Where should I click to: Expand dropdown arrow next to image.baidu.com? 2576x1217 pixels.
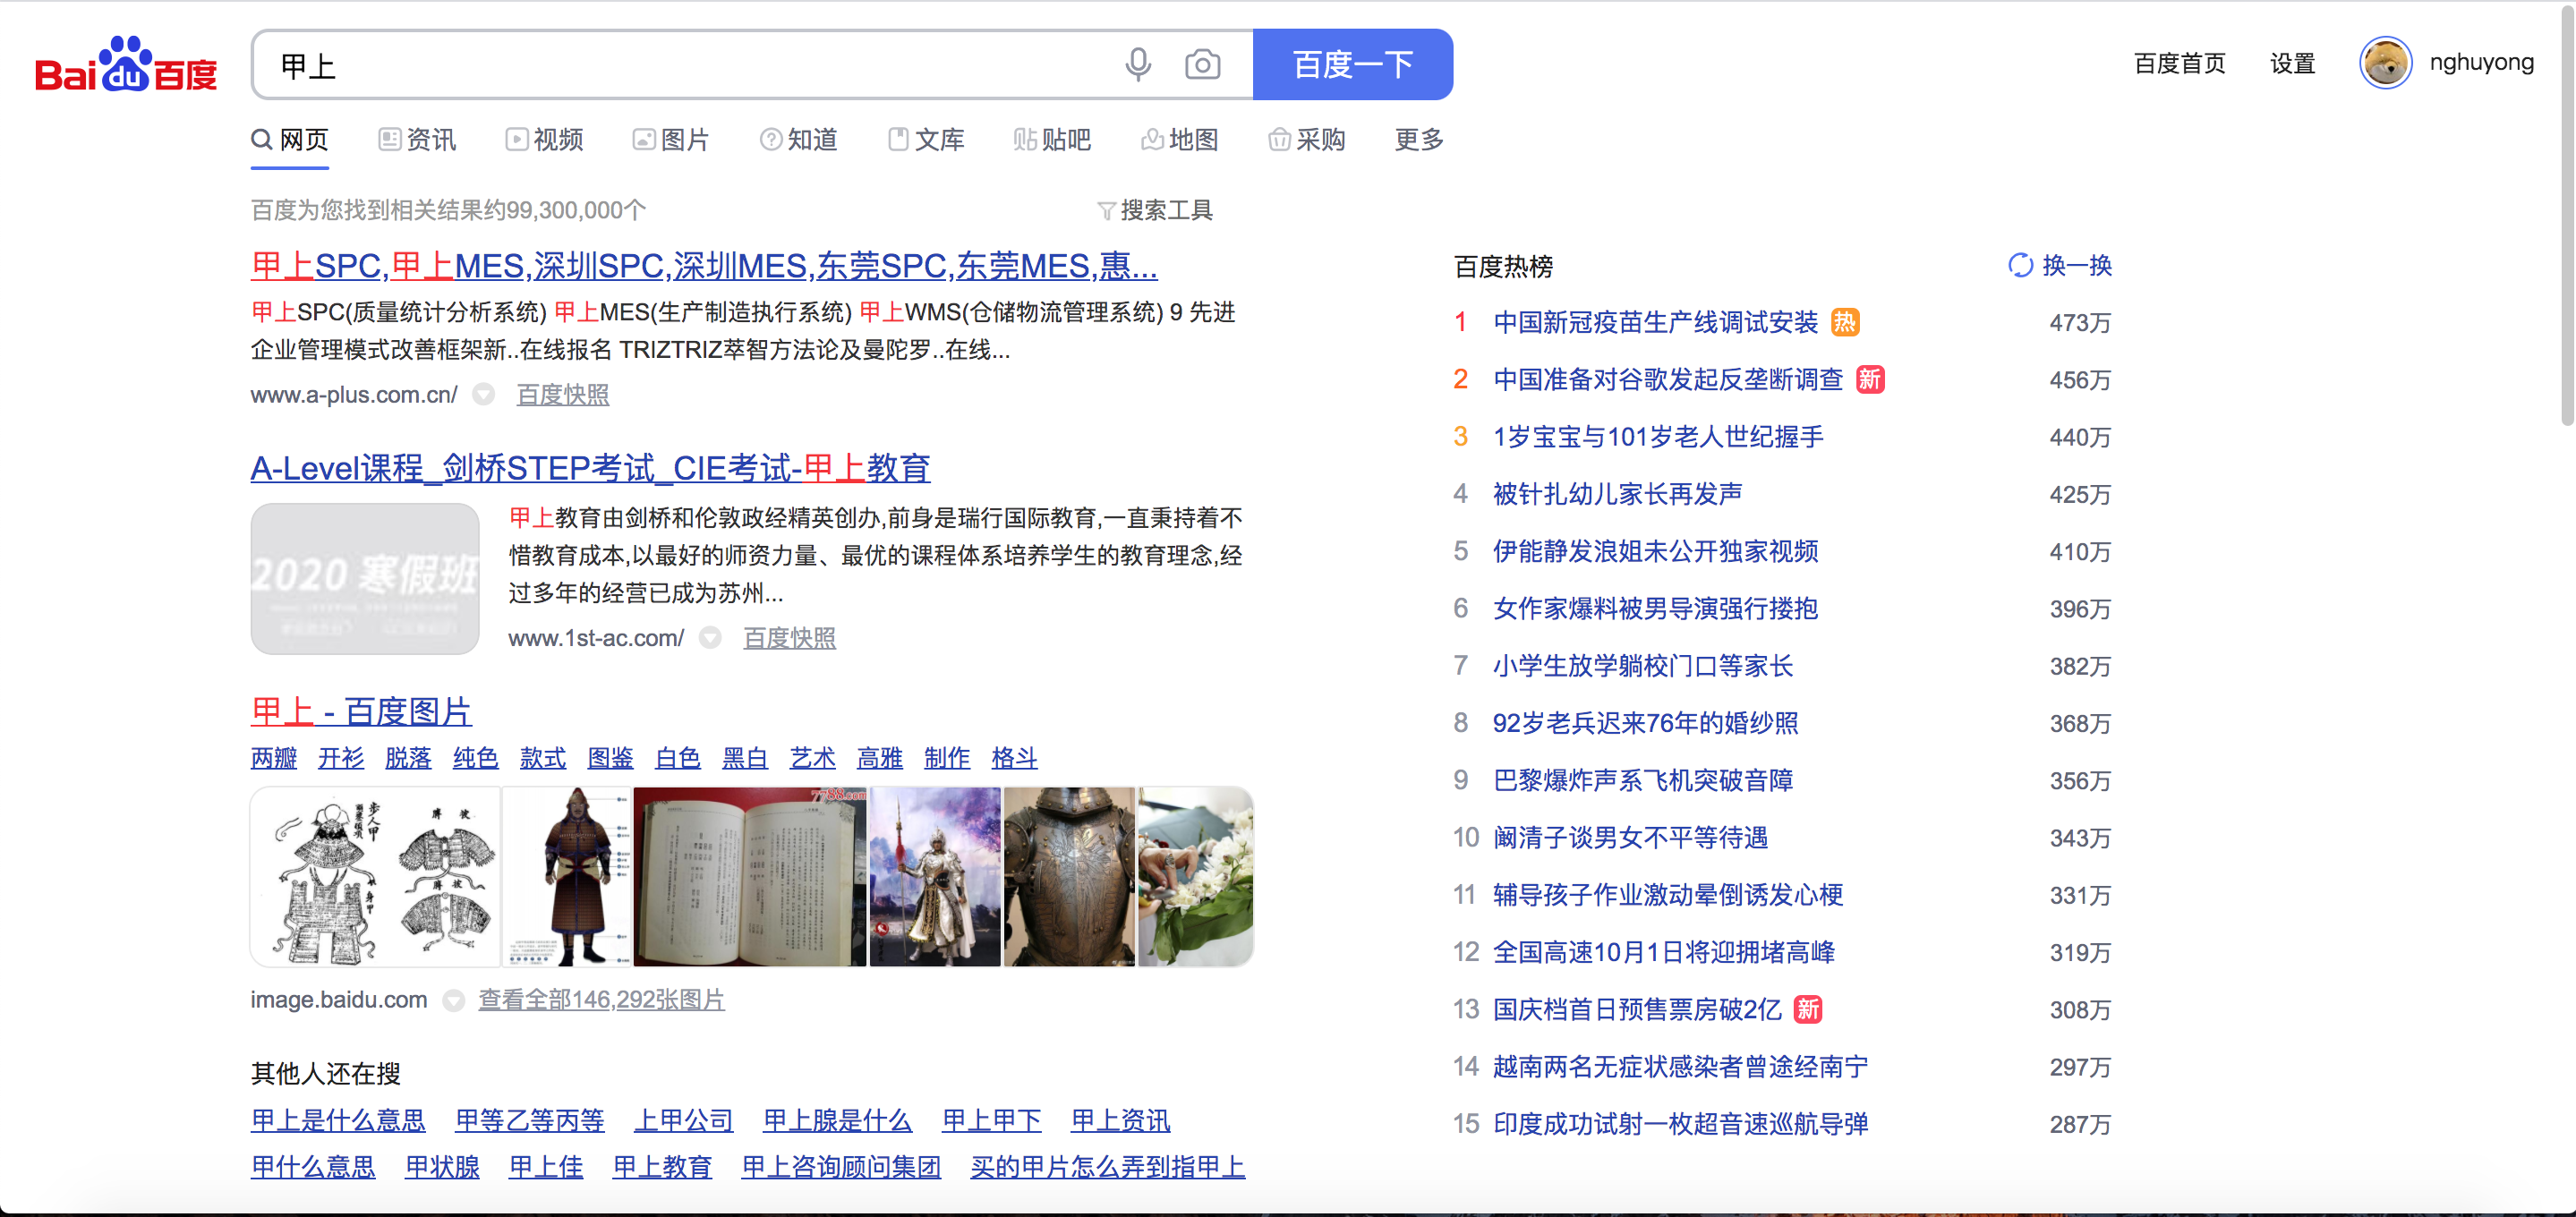click(454, 1000)
